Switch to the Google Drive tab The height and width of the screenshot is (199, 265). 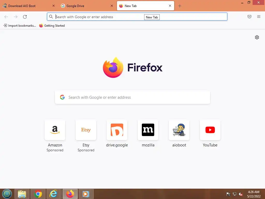87,6
